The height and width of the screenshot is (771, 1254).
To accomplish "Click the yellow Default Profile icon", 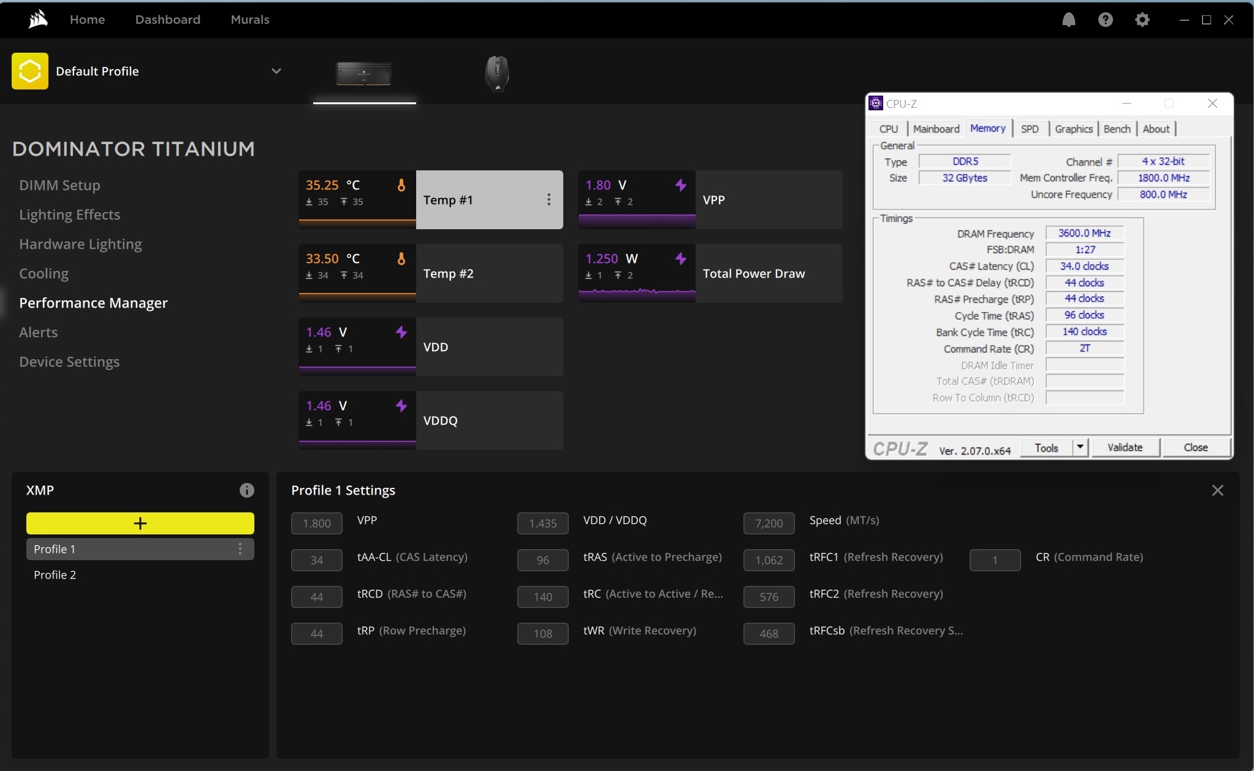I will pyautogui.click(x=30, y=71).
